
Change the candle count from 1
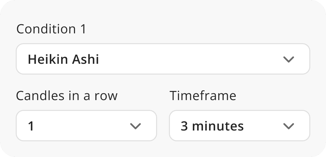tap(86, 126)
